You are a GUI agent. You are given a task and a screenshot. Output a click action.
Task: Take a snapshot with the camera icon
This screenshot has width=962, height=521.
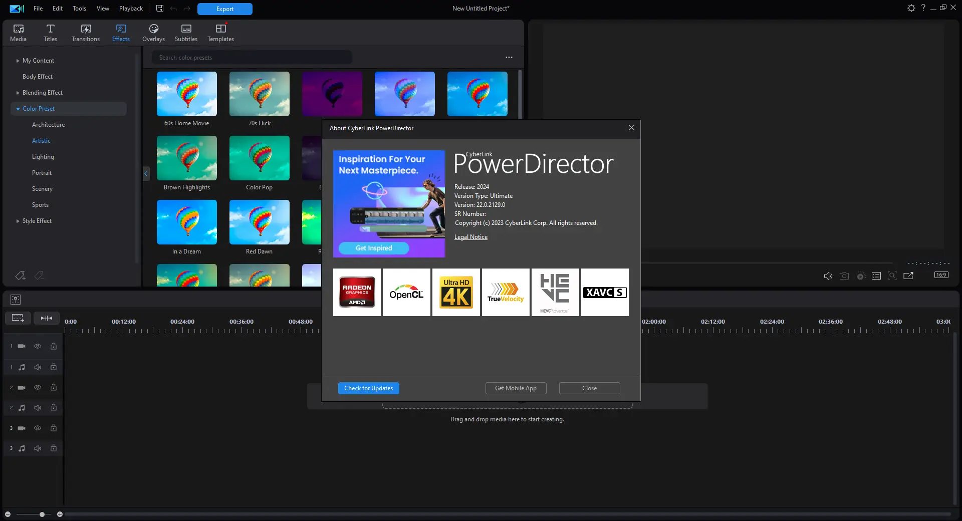[844, 276]
